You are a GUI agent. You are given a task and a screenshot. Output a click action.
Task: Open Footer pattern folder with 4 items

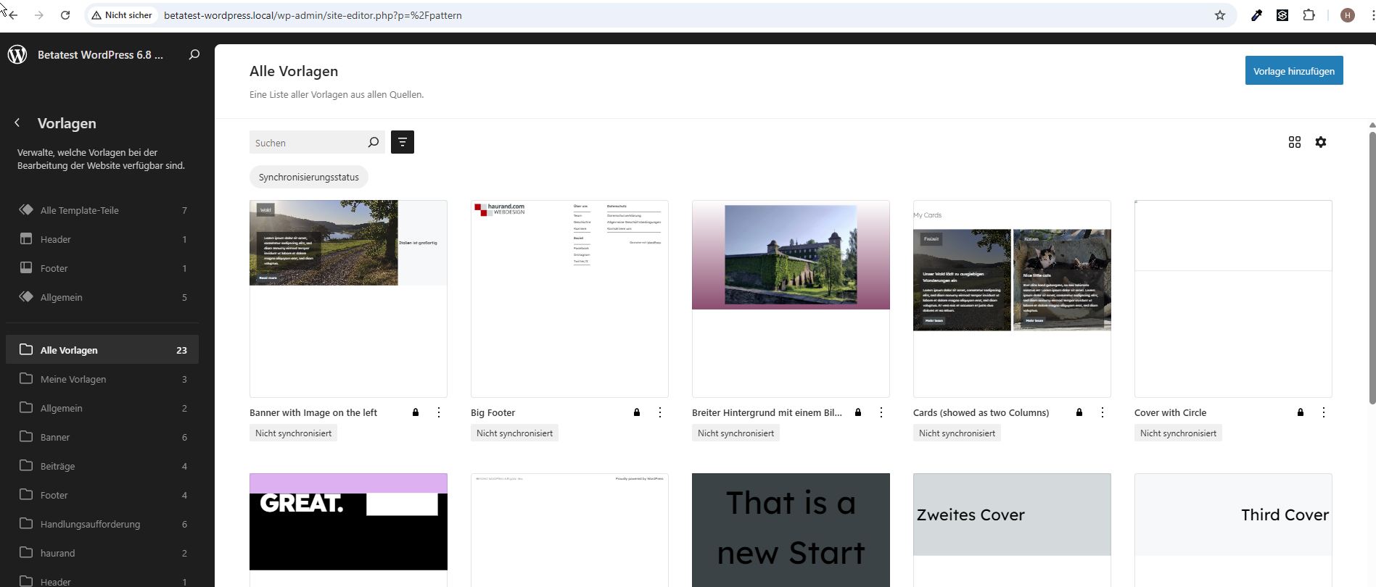pyautogui.click(x=102, y=495)
